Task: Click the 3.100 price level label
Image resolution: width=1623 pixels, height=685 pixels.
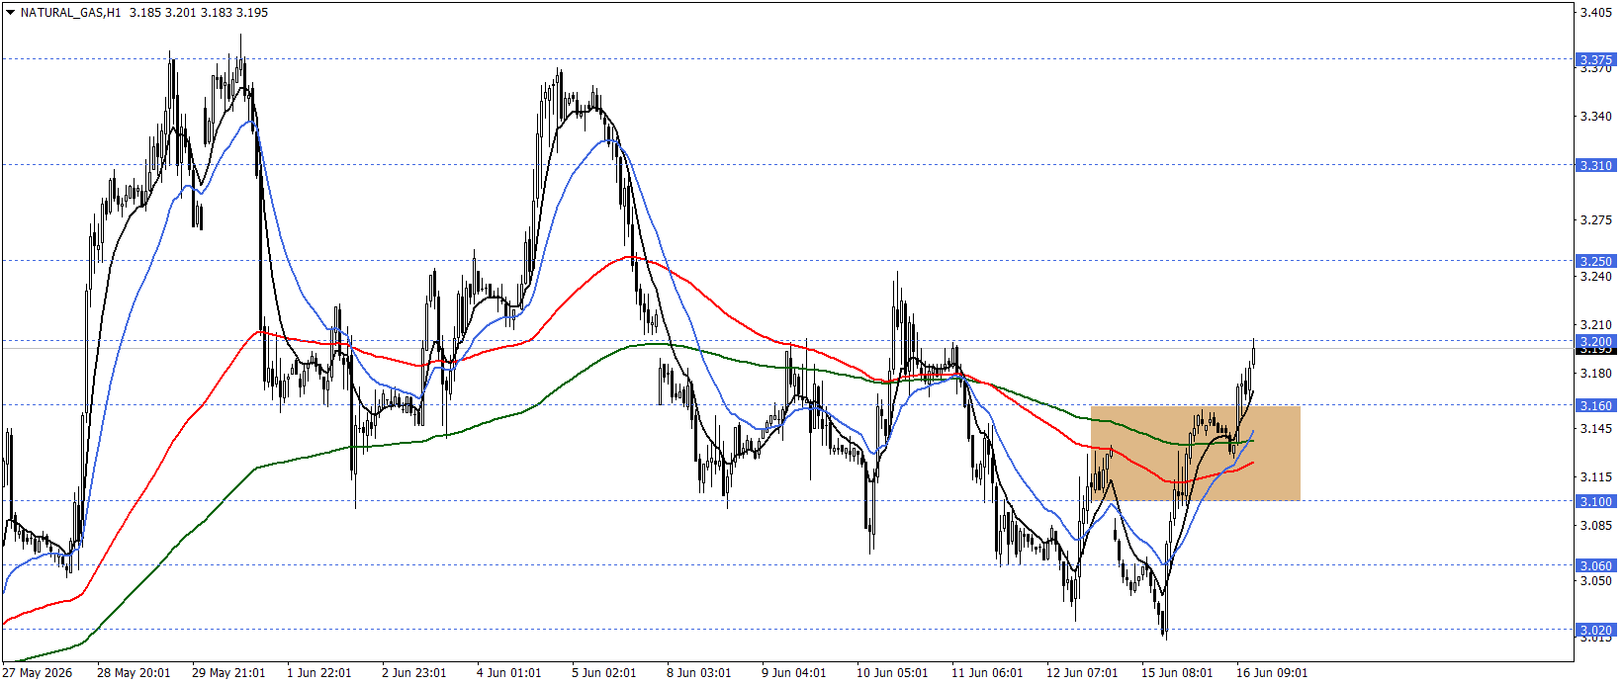Action: click(x=1595, y=501)
